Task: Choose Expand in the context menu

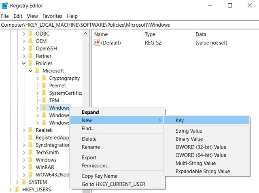Action: [117, 112]
